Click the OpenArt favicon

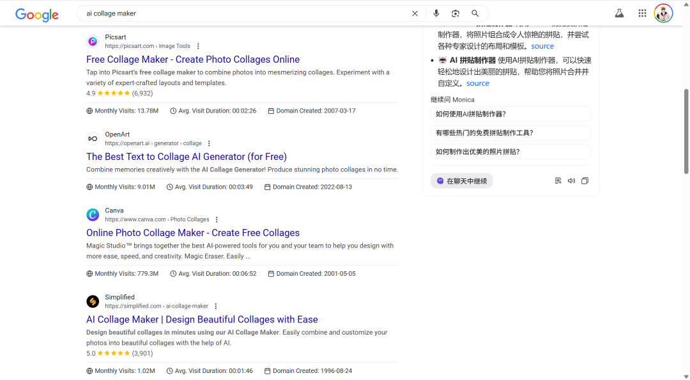coord(93,139)
